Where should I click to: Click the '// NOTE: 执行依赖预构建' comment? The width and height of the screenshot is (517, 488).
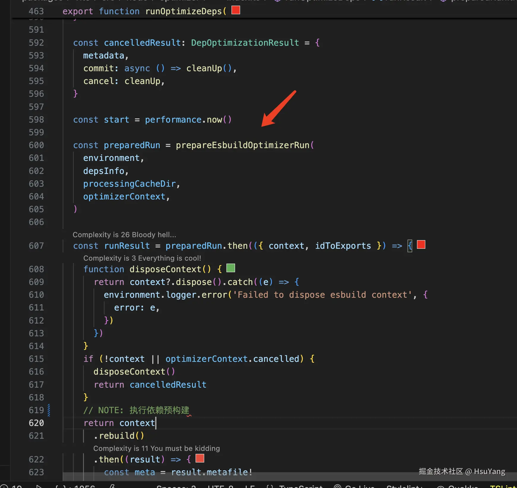pyautogui.click(x=136, y=410)
